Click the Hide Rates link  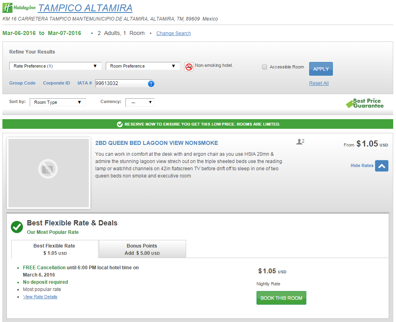tap(362, 165)
